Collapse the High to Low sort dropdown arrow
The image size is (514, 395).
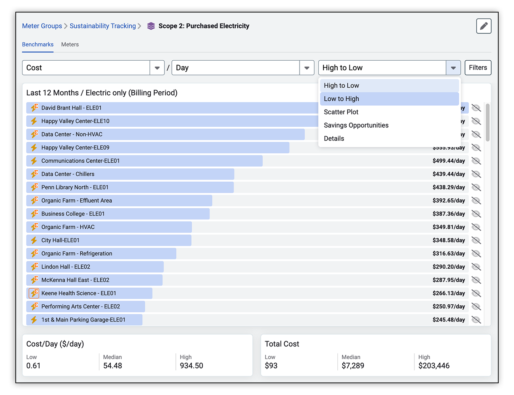click(453, 68)
